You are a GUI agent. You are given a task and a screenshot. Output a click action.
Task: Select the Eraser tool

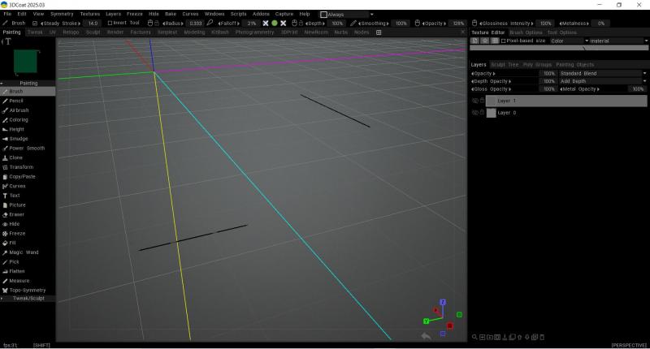click(x=17, y=214)
